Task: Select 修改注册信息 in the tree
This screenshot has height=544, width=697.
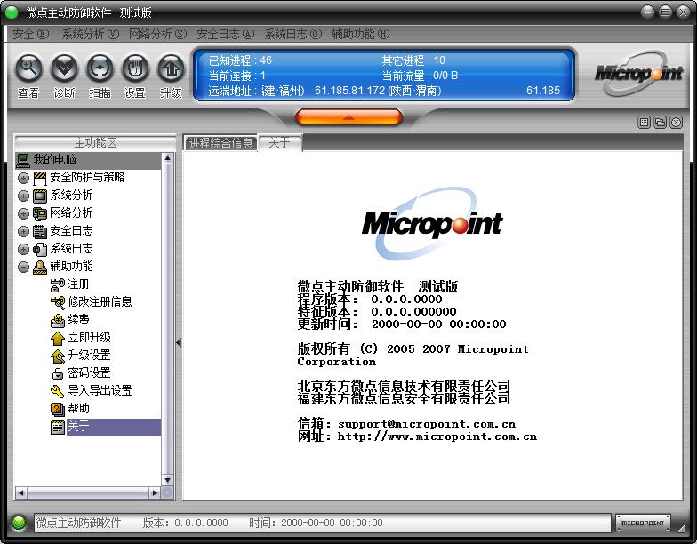Action: point(100,302)
